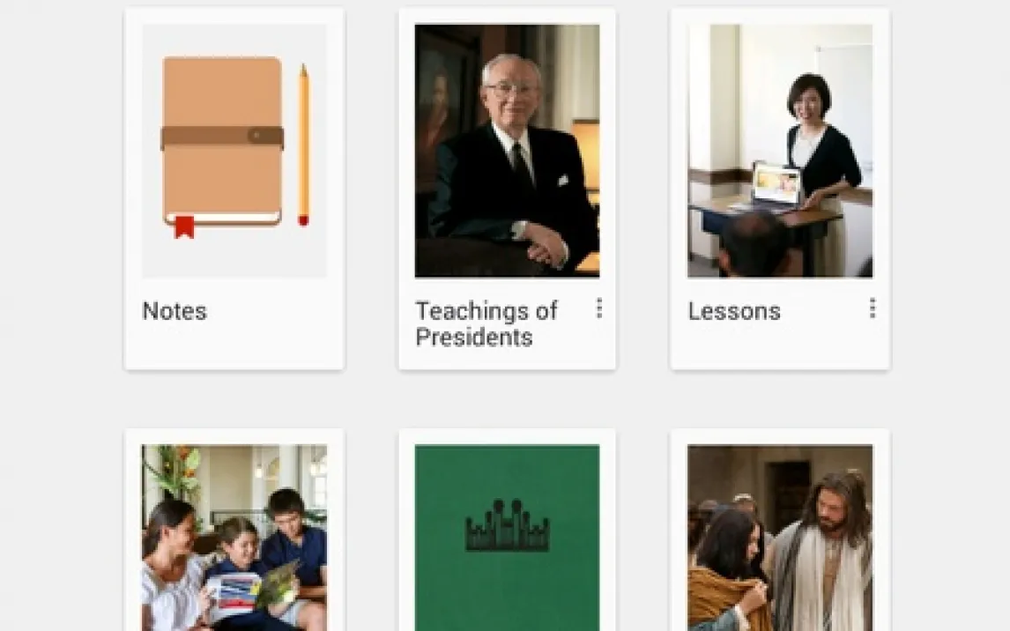This screenshot has height=631, width=1010.
Task: Open the Teachings of Presidents title
Action: [486, 323]
